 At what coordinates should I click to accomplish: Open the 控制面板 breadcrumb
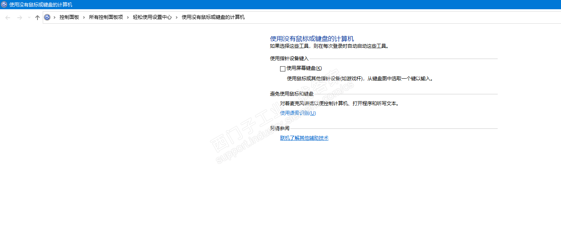(x=69, y=17)
